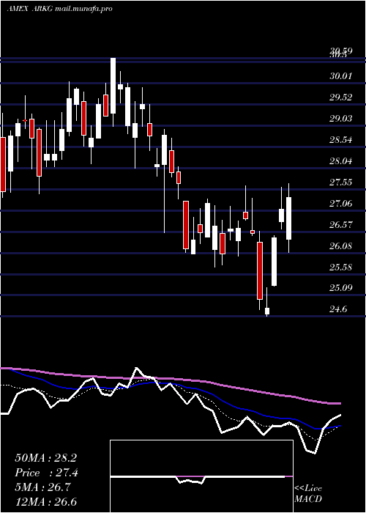Click the 26.08 price axis label
The image size is (366, 513).
341,246
